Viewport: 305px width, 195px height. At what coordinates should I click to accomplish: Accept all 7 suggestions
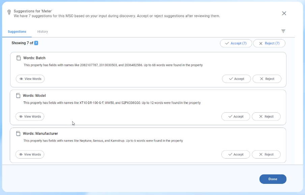pos(236,43)
